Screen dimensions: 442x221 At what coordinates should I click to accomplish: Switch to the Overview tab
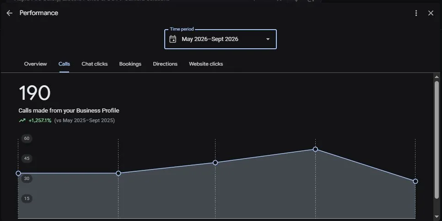coord(36,64)
